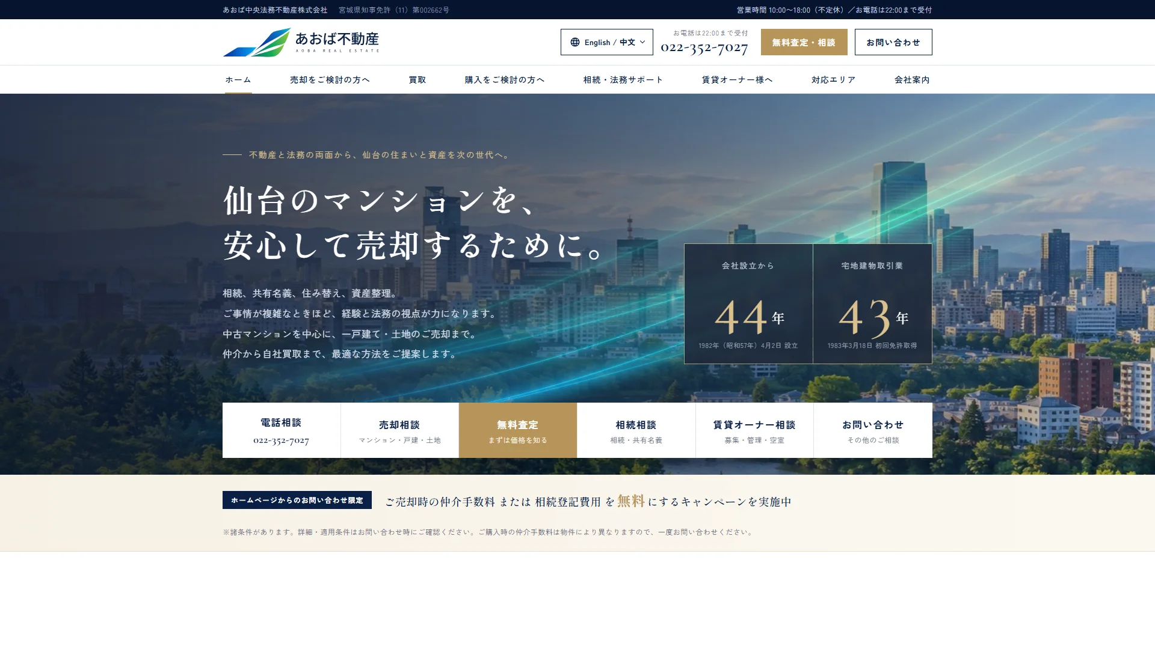Click the 賃貸オーナー相談 quick link card

[754, 430]
